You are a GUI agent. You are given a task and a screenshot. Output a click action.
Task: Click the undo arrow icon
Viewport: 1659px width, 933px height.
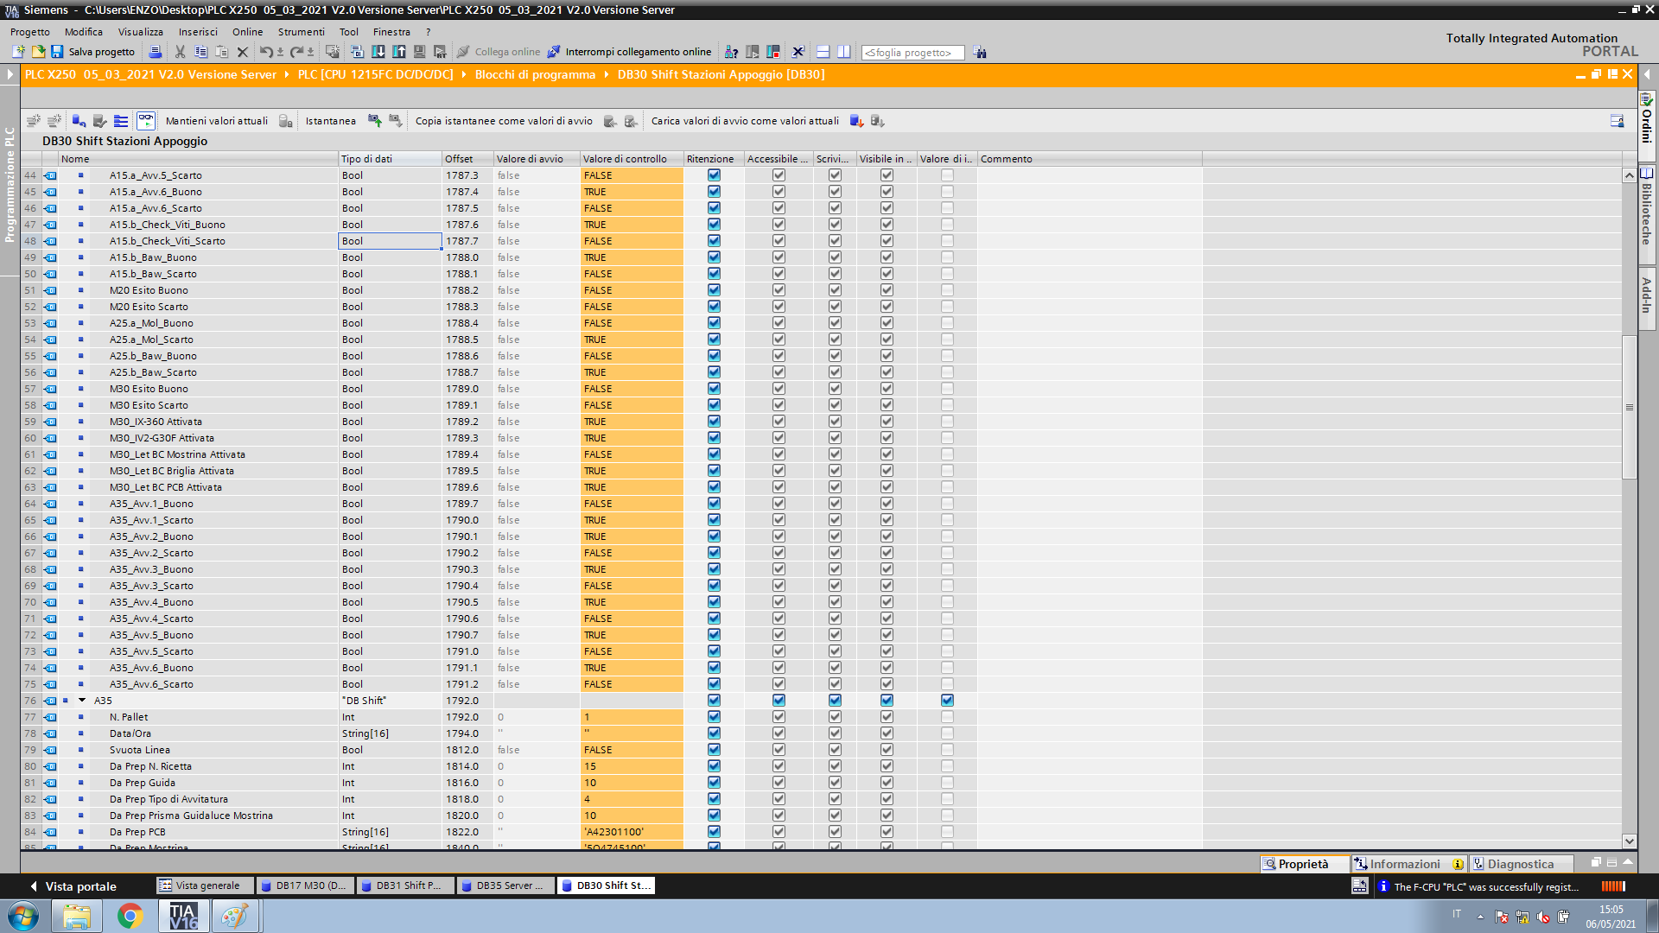[x=265, y=52]
